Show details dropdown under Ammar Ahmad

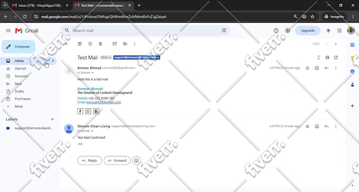click(93, 73)
